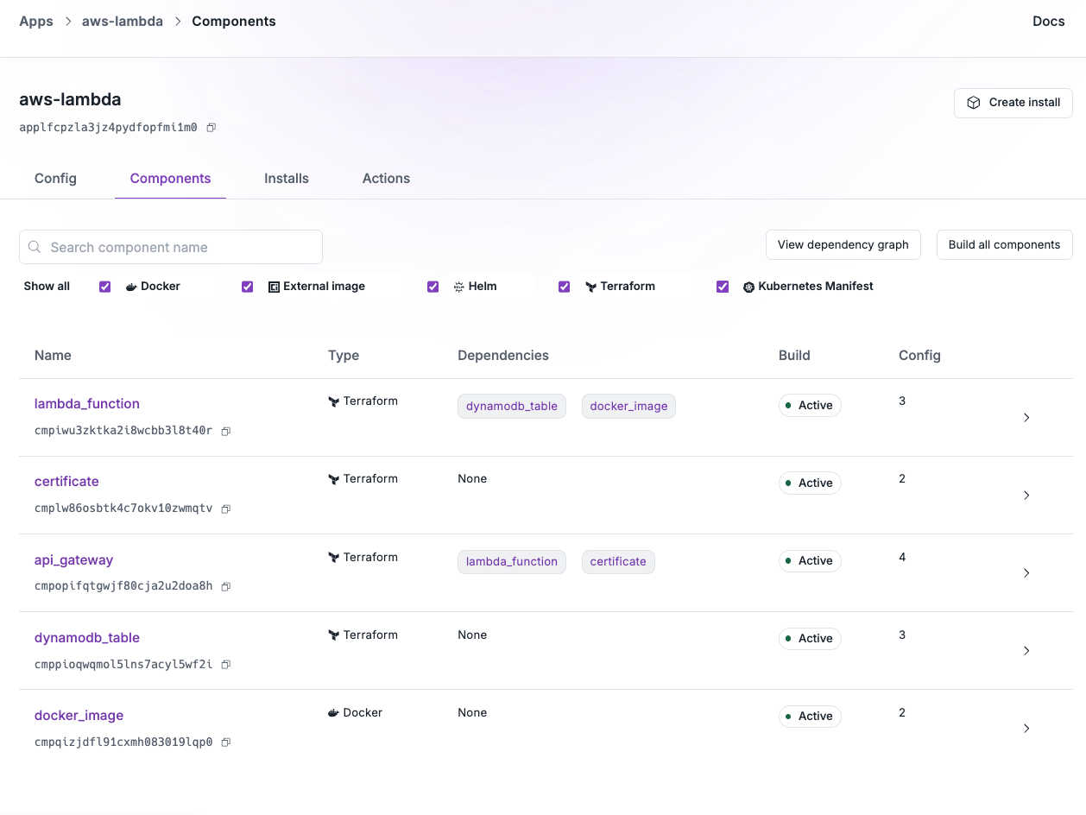The image size is (1086, 815).
Task: Click the Name column header
Action: 53,355
